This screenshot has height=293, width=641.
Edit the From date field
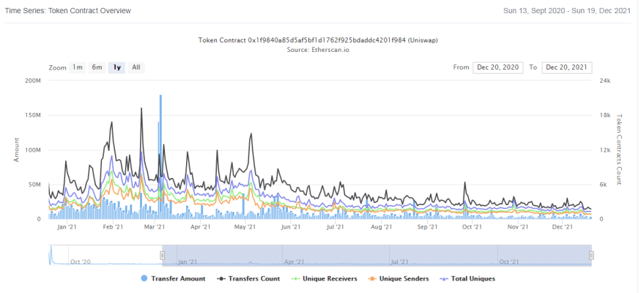(498, 67)
